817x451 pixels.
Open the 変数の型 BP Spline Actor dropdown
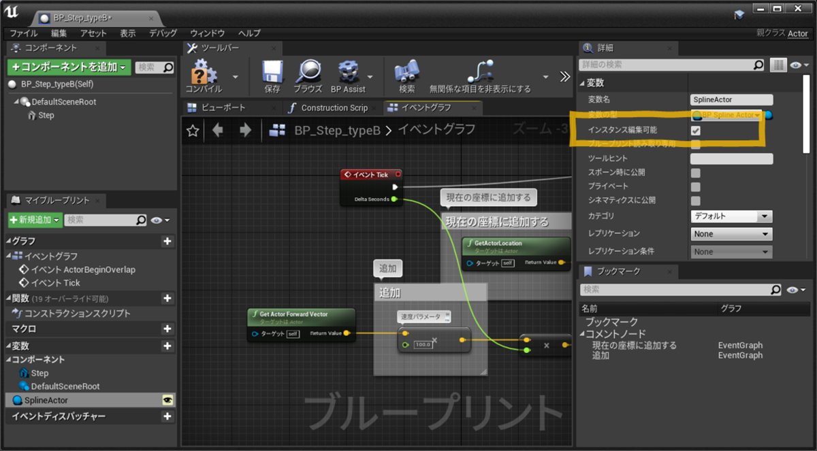pyautogui.click(x=726, y=115)
